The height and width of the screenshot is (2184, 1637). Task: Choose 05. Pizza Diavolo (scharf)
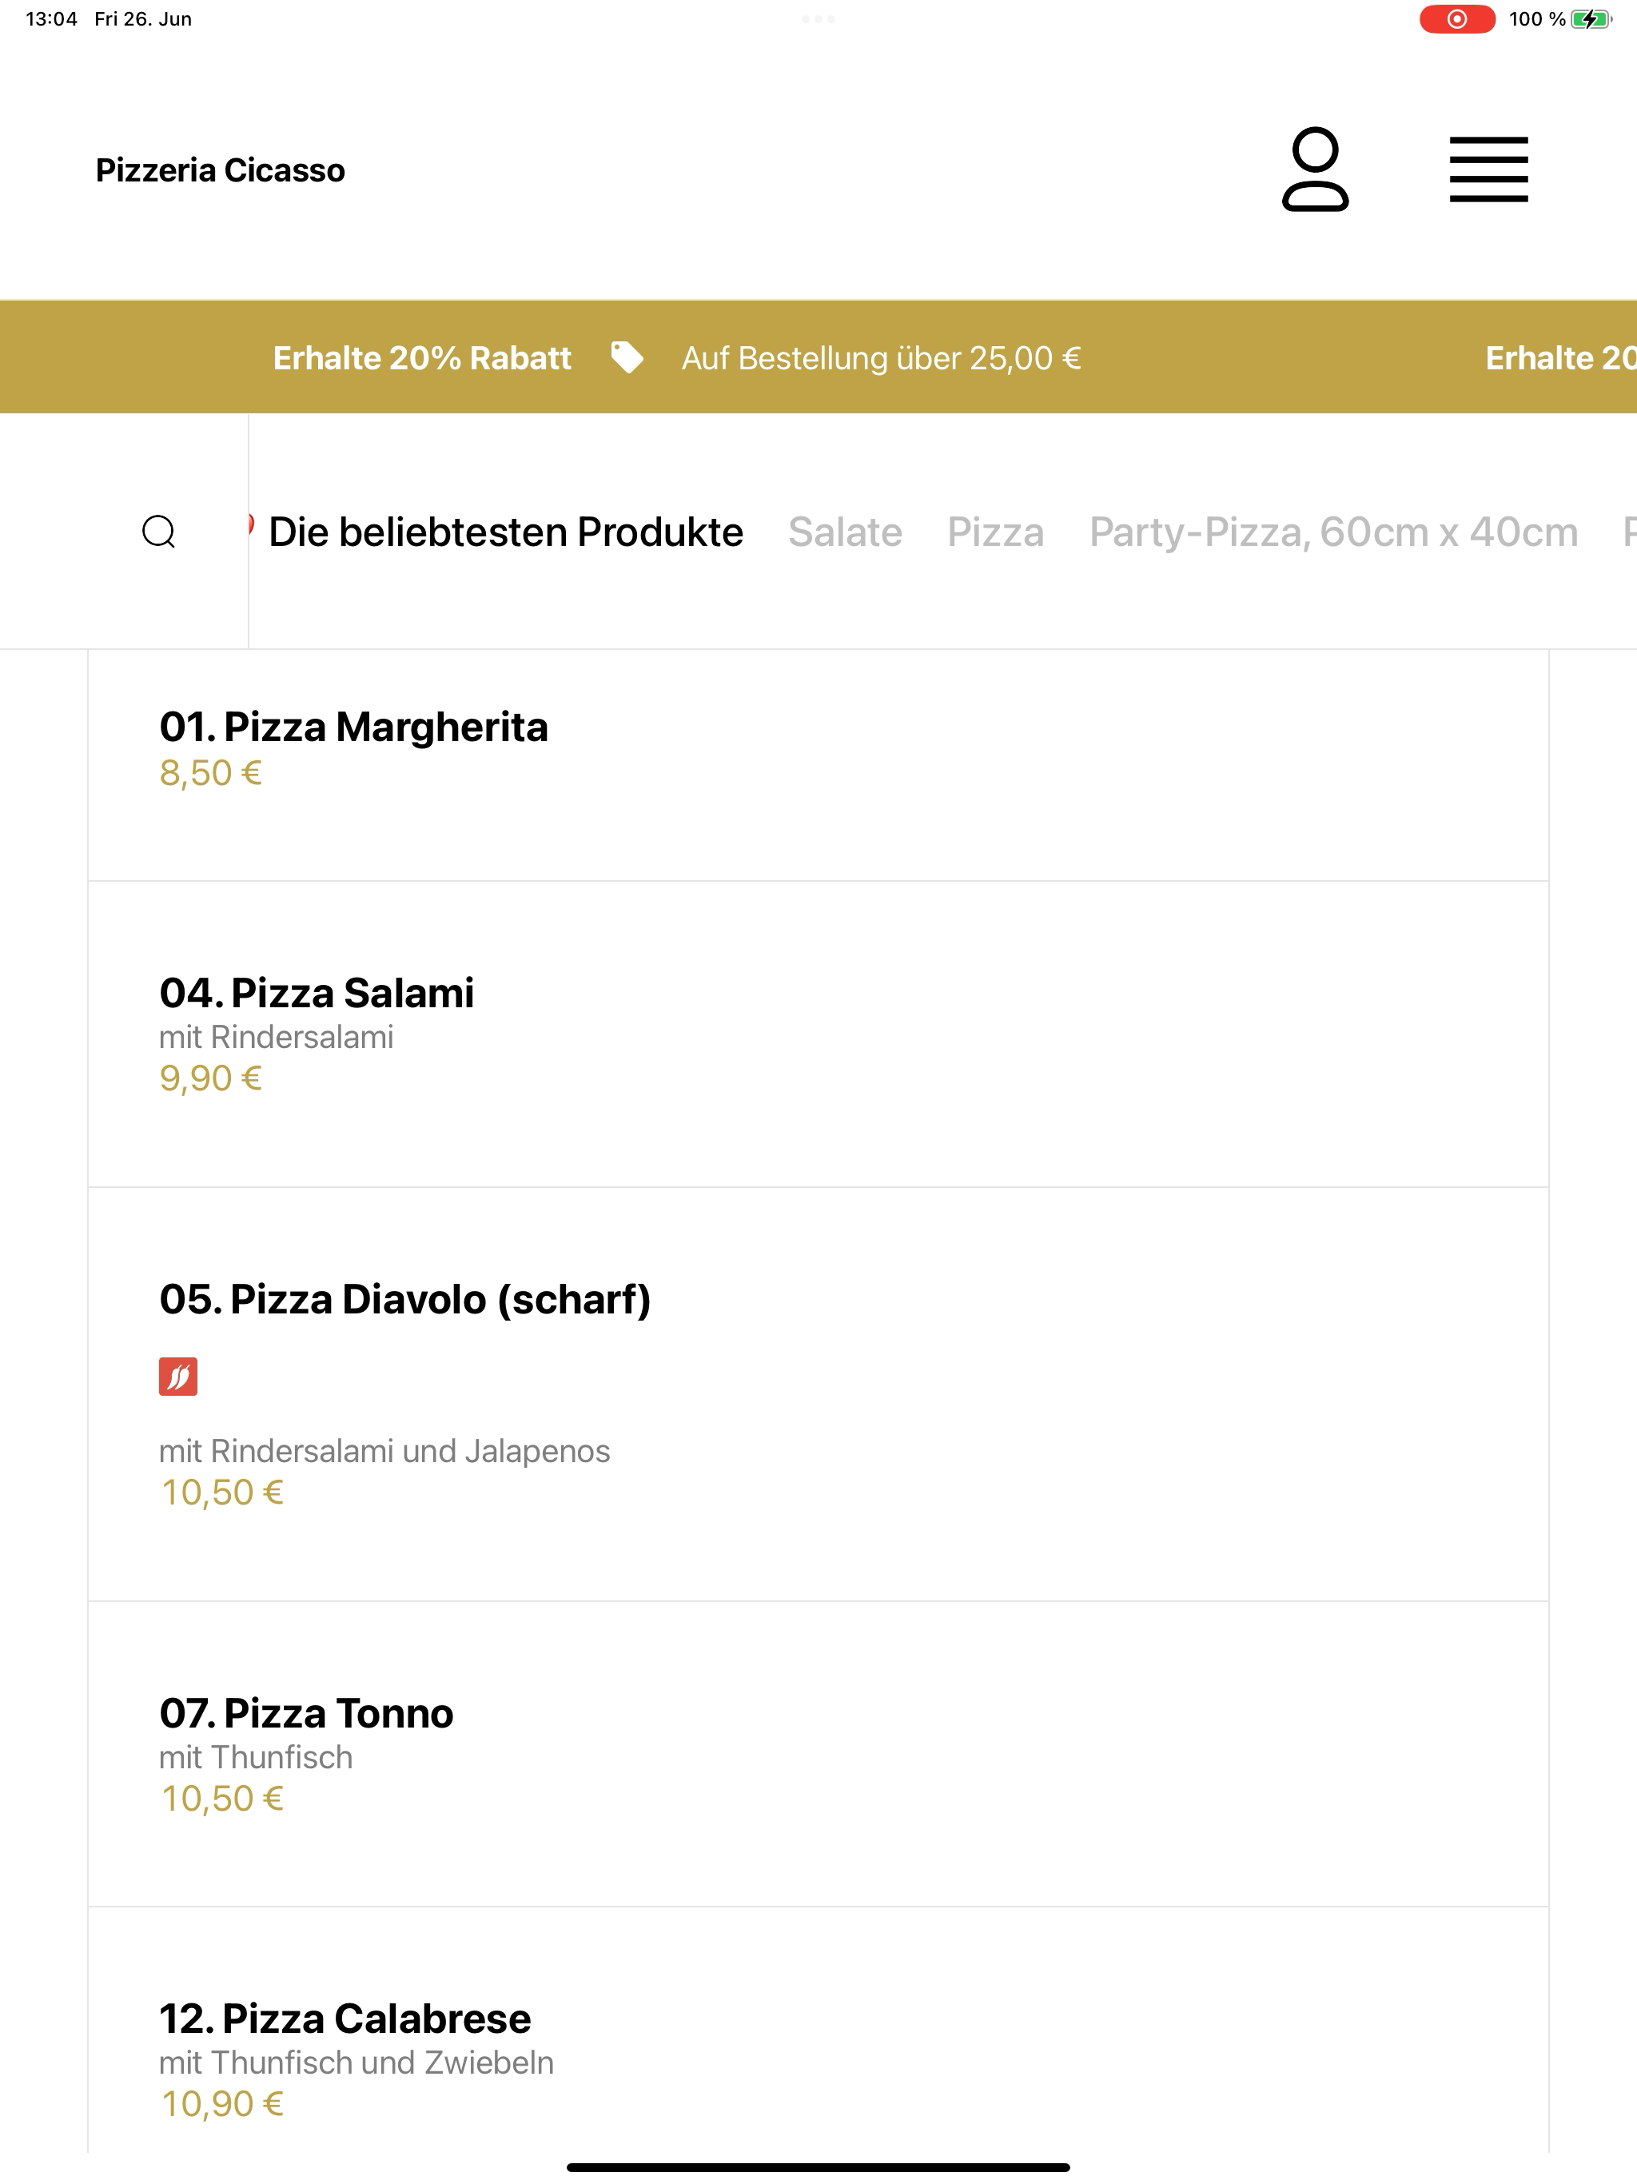pos(818,1394)
